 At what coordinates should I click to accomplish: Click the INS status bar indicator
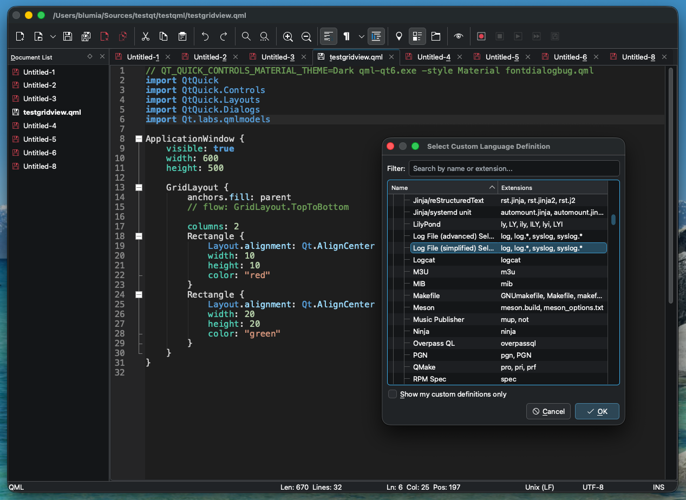[x=658, y=487]
